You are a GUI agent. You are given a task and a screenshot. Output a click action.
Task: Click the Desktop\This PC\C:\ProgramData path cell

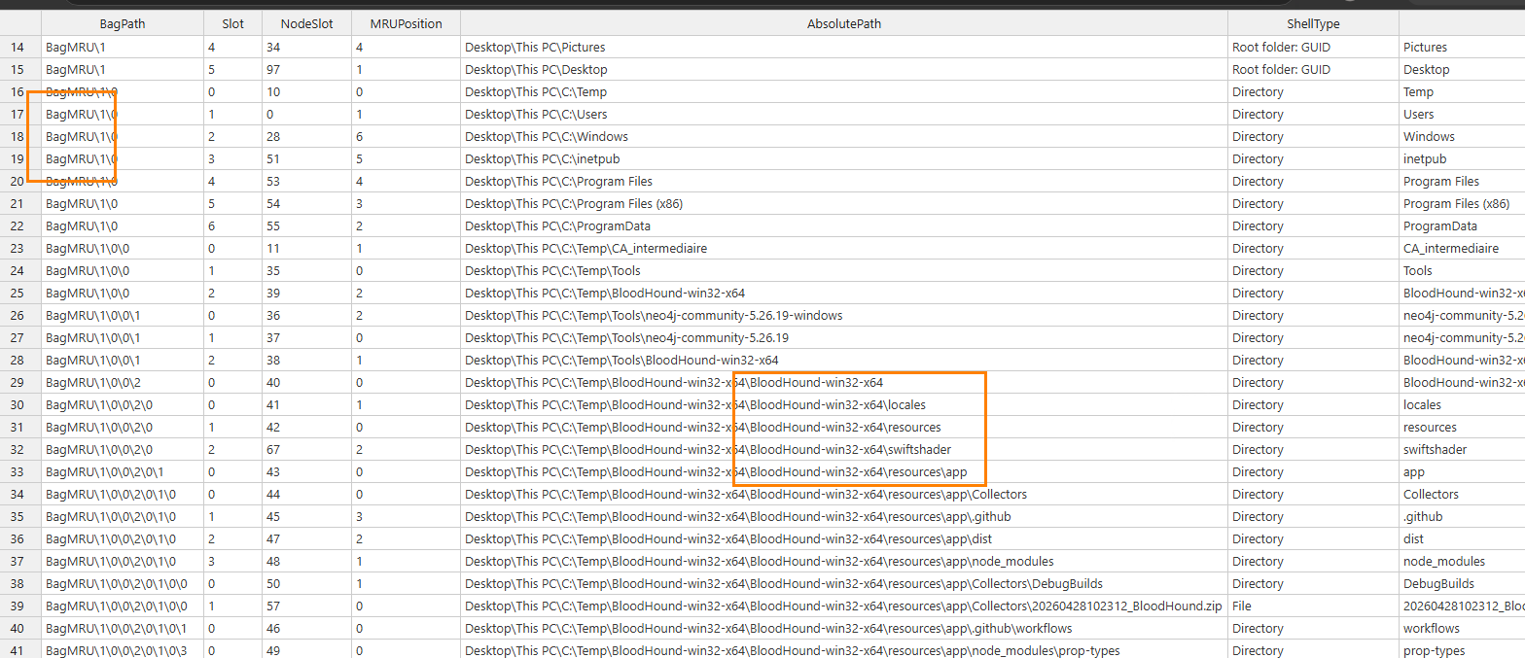[844, 225]
